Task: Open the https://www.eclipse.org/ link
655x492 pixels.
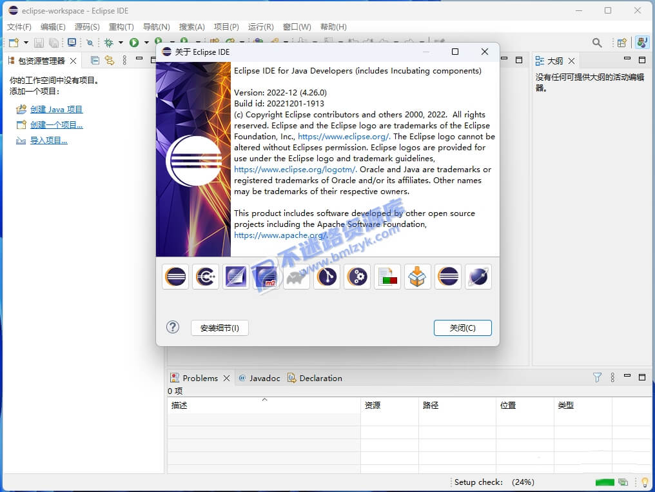Action: point(344,137)
